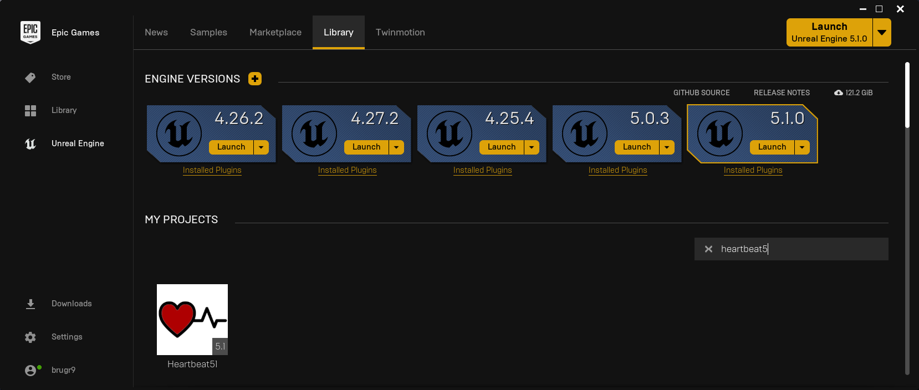The width and height of the screenshot is (919, 390).
Task: Launch engine version 4.25.4
Action: [502, 147]
